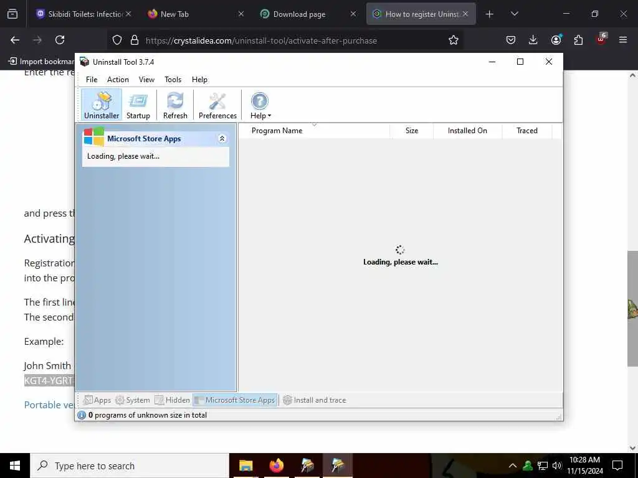Open the File menu
This screenshot has width=638, height=478.
tap(92, 80)
